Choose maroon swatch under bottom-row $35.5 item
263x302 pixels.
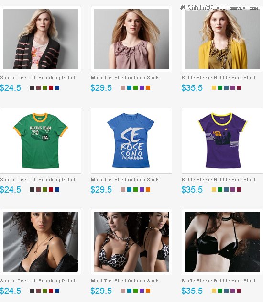(239, 291)
